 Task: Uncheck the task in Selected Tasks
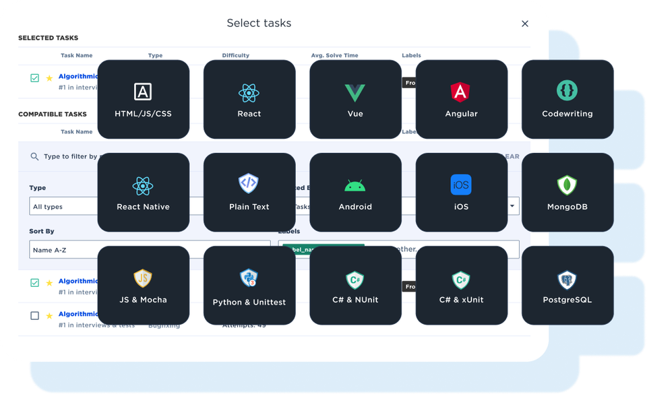tap(35, 78)
